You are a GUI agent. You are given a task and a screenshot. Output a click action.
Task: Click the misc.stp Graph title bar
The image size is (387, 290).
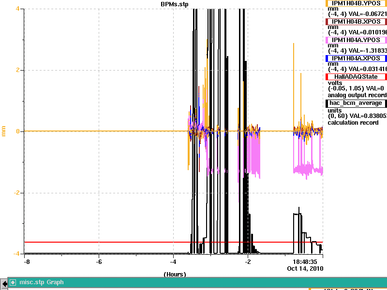(x=197, y=282)
